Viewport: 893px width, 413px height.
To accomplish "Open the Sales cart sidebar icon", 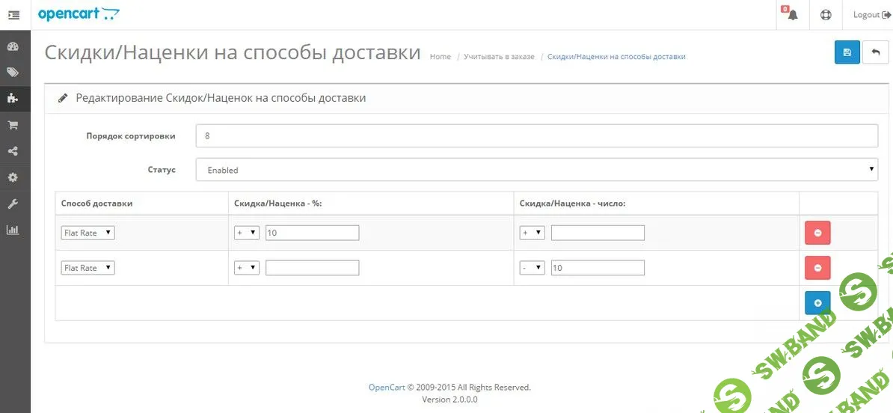I will [13, 125].
